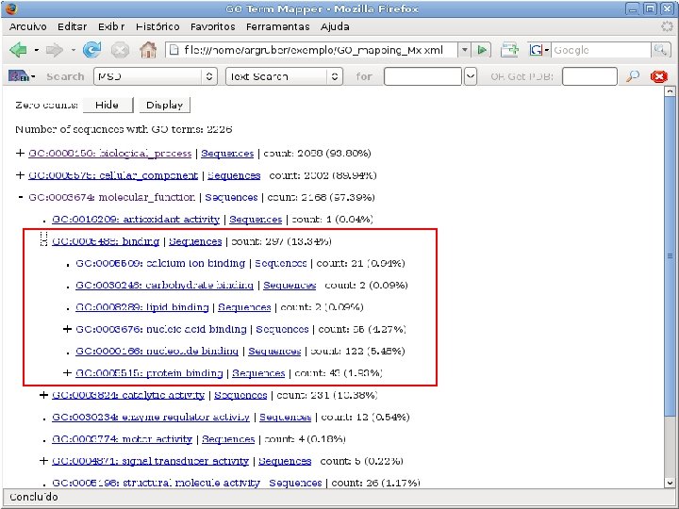Click the Display zero counts button
This screenshot has width=679, height=509.
tap(164, 106)
